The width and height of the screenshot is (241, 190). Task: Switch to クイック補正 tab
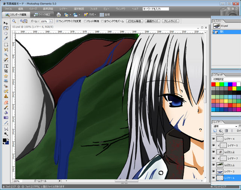(x=42, y=15)
